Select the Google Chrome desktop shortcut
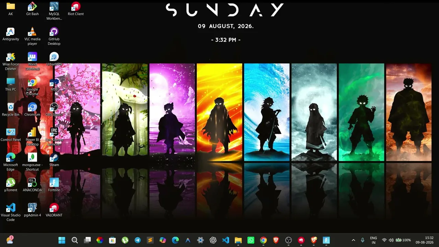 pos(32,87)
